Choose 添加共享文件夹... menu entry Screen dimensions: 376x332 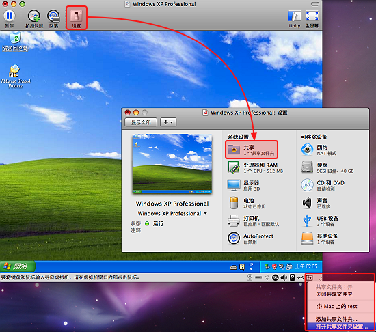click(336, 319)
